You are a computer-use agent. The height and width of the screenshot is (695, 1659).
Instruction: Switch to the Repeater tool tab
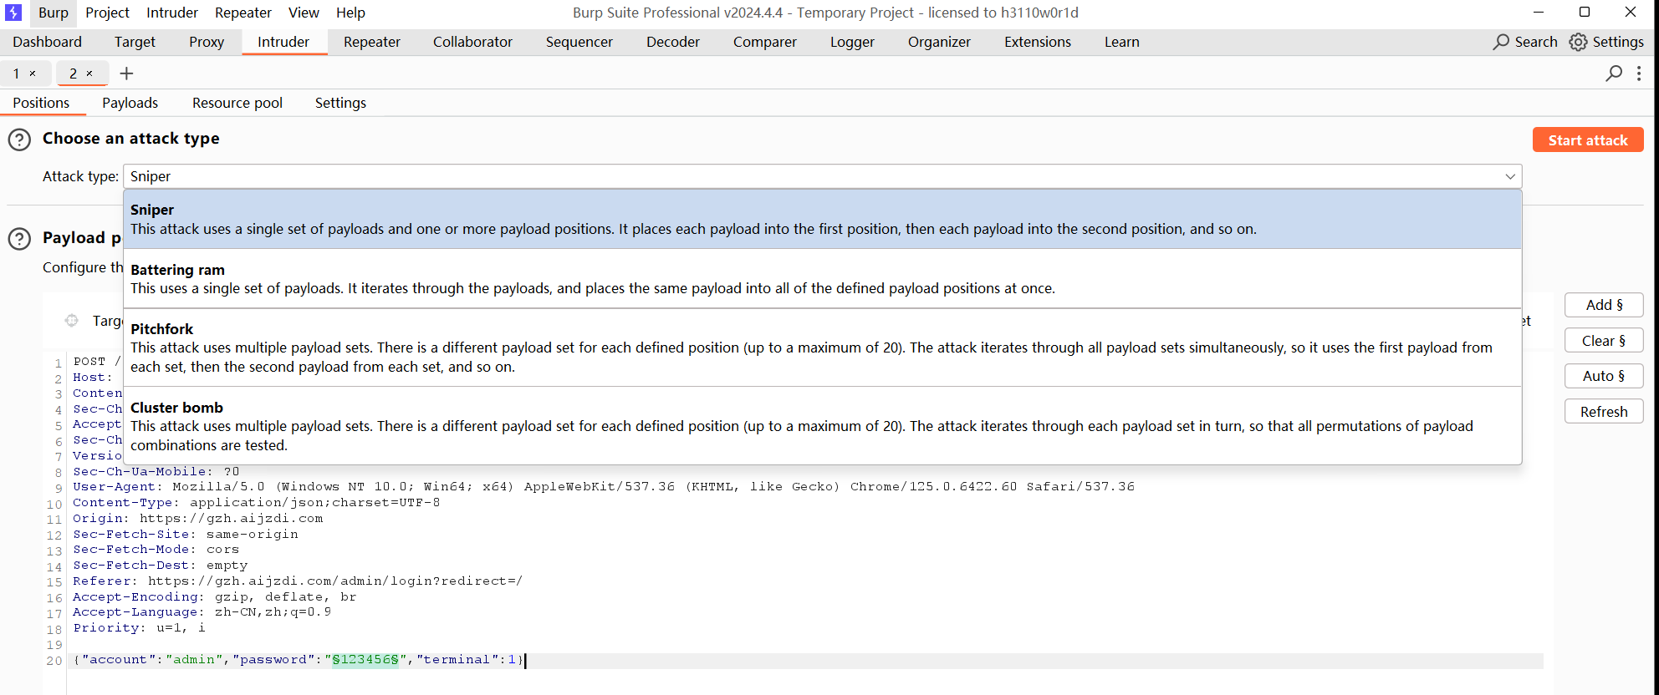click(372, 42)
